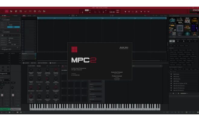
Task: Switch to the GRID editor tab
Action: click(24, 16)
